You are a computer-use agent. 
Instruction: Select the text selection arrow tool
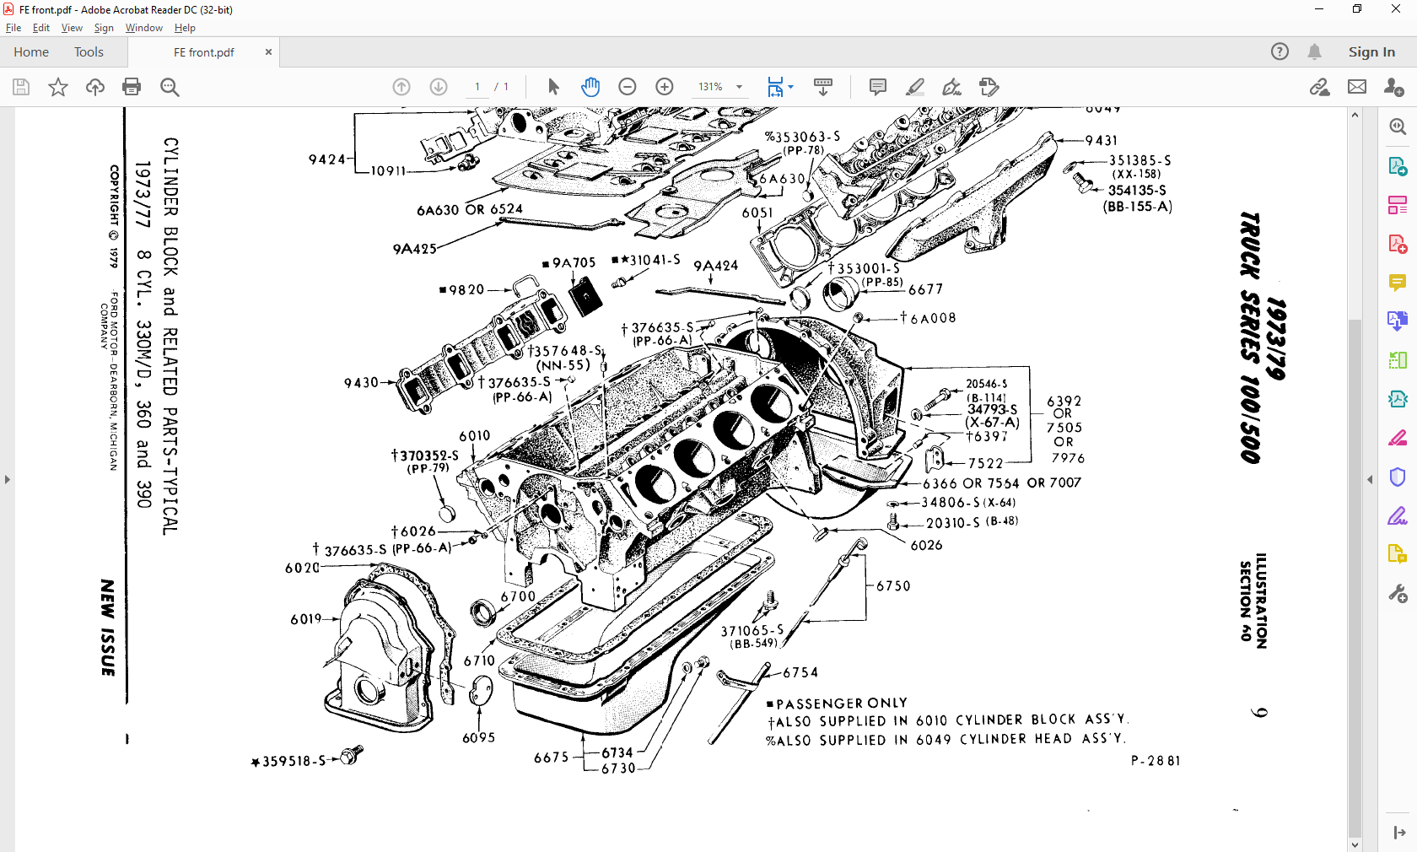click(x=552, y=87)
